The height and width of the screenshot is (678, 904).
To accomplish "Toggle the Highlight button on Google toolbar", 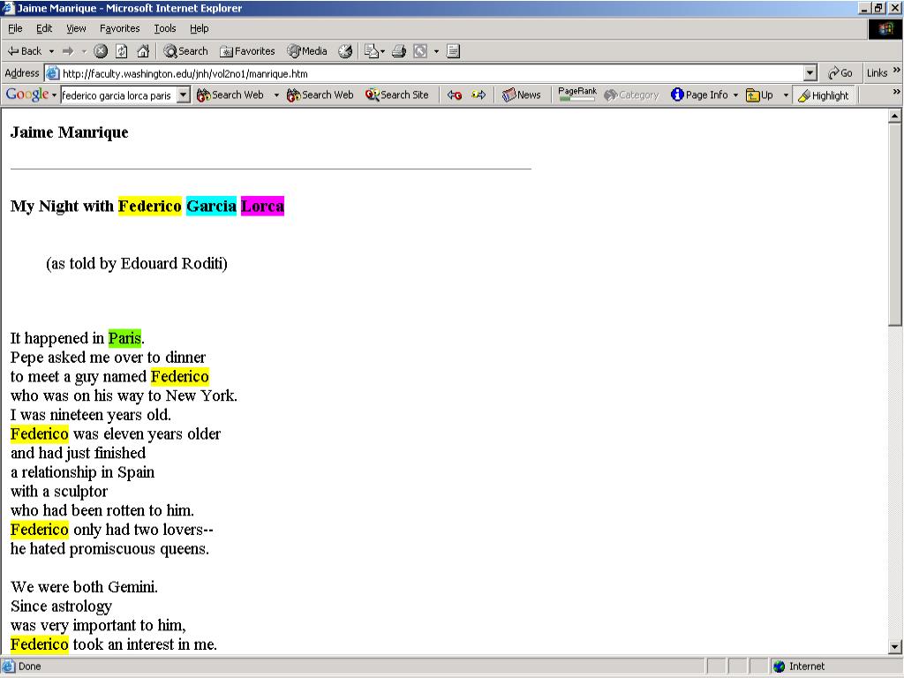I will click(824, 95).
